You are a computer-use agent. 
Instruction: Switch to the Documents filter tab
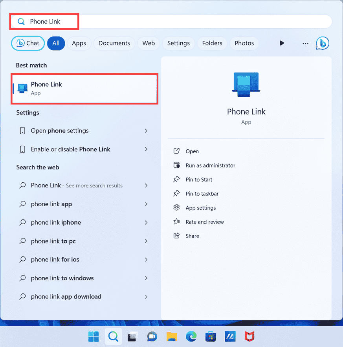pyautogui.click(x=114, y=43)
